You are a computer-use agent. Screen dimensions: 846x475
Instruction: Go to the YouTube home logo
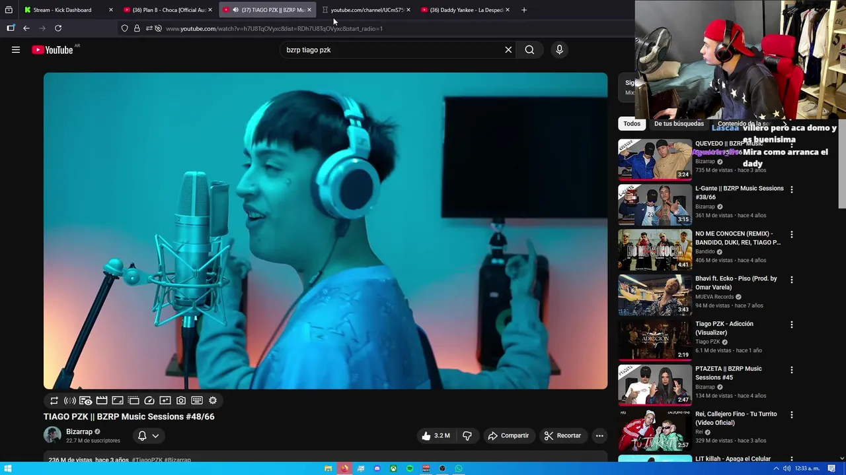pyautogui.click(x=52, y=49)
